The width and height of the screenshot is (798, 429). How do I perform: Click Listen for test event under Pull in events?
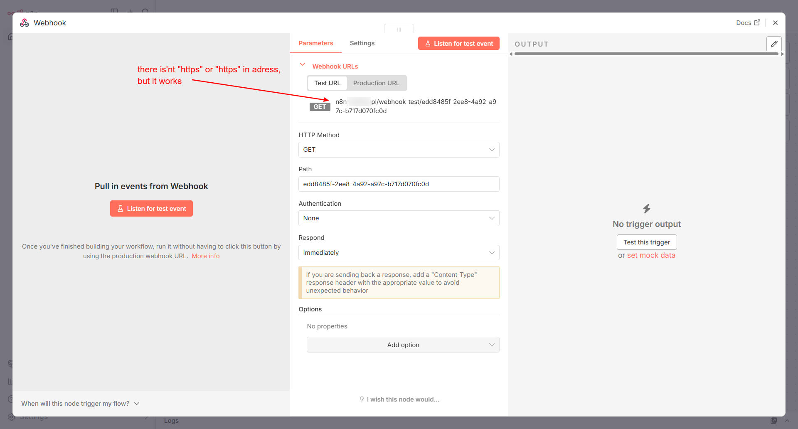tap(151, 209)
